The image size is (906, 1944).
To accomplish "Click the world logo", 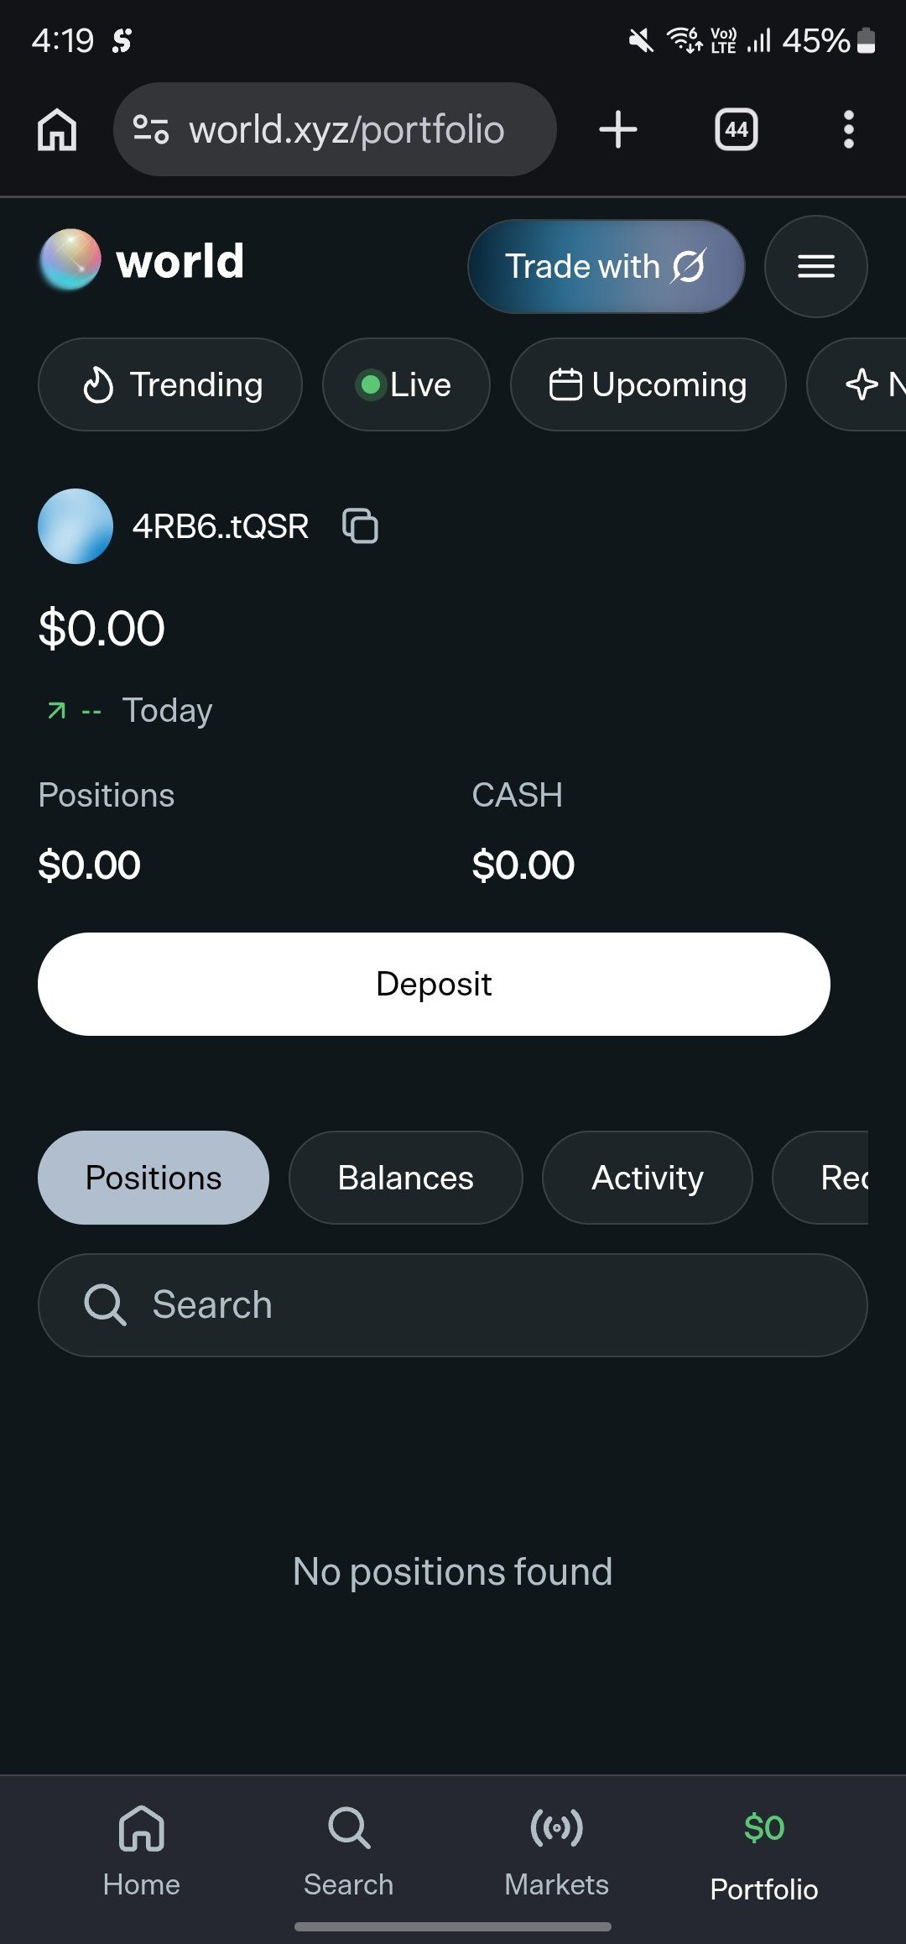I will click(x=141, y=260).
